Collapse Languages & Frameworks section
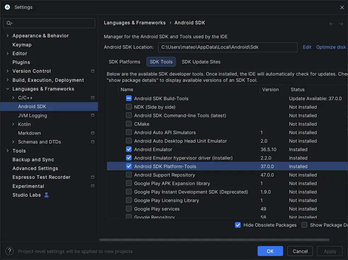The height and width of the screenshot is (260, 348). [x=7, y=89]
